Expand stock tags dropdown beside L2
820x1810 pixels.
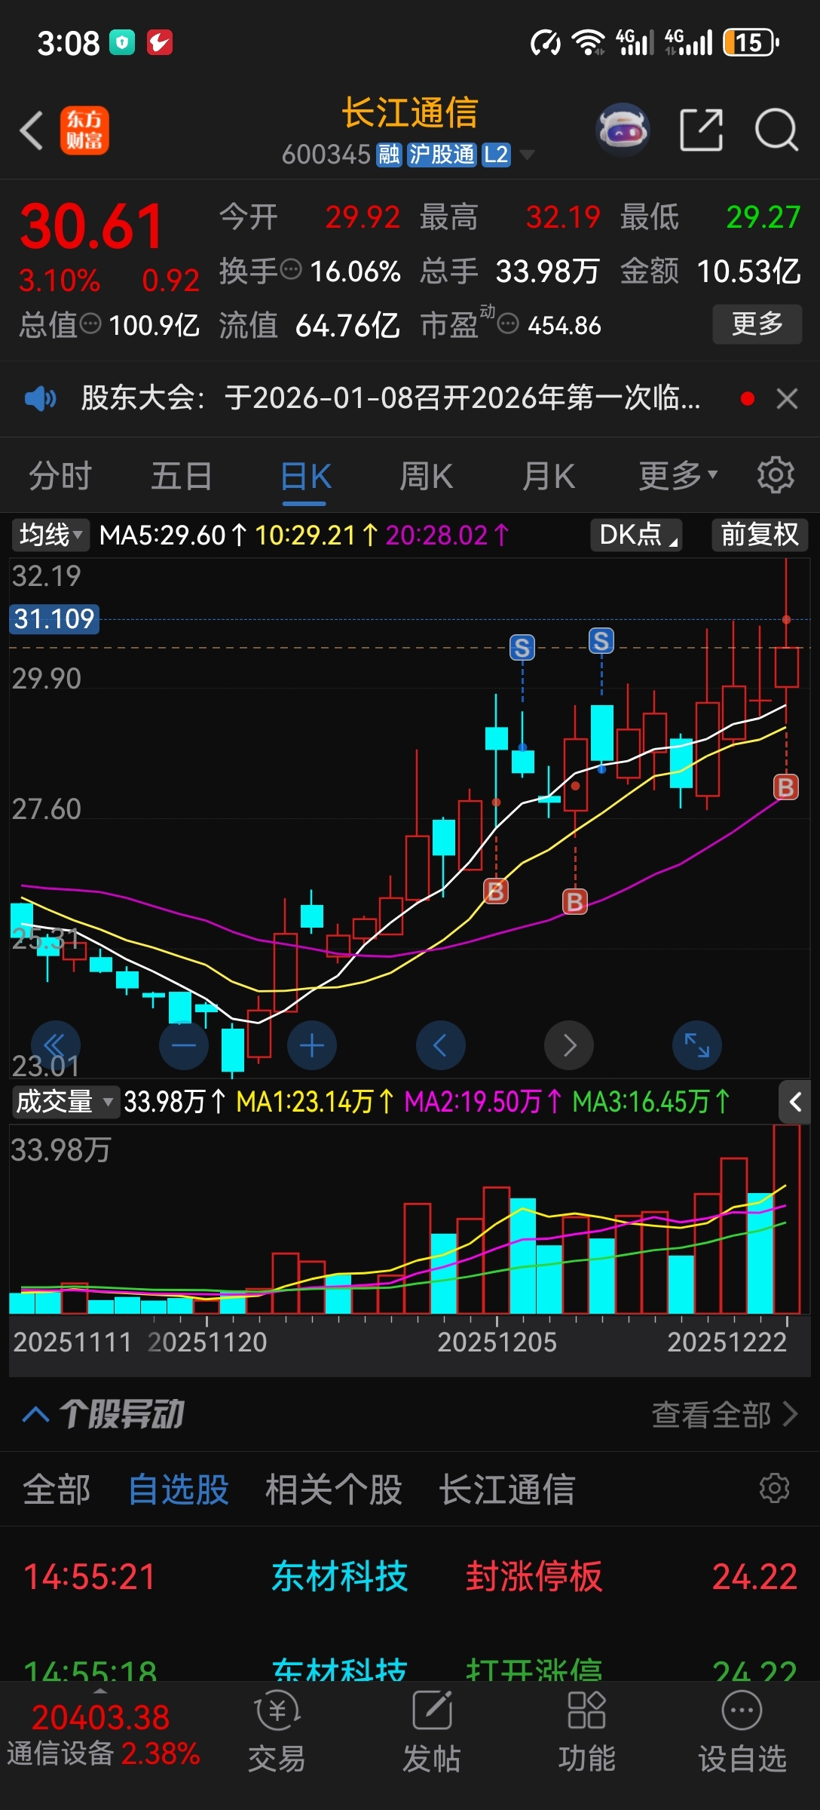(527, 155)
